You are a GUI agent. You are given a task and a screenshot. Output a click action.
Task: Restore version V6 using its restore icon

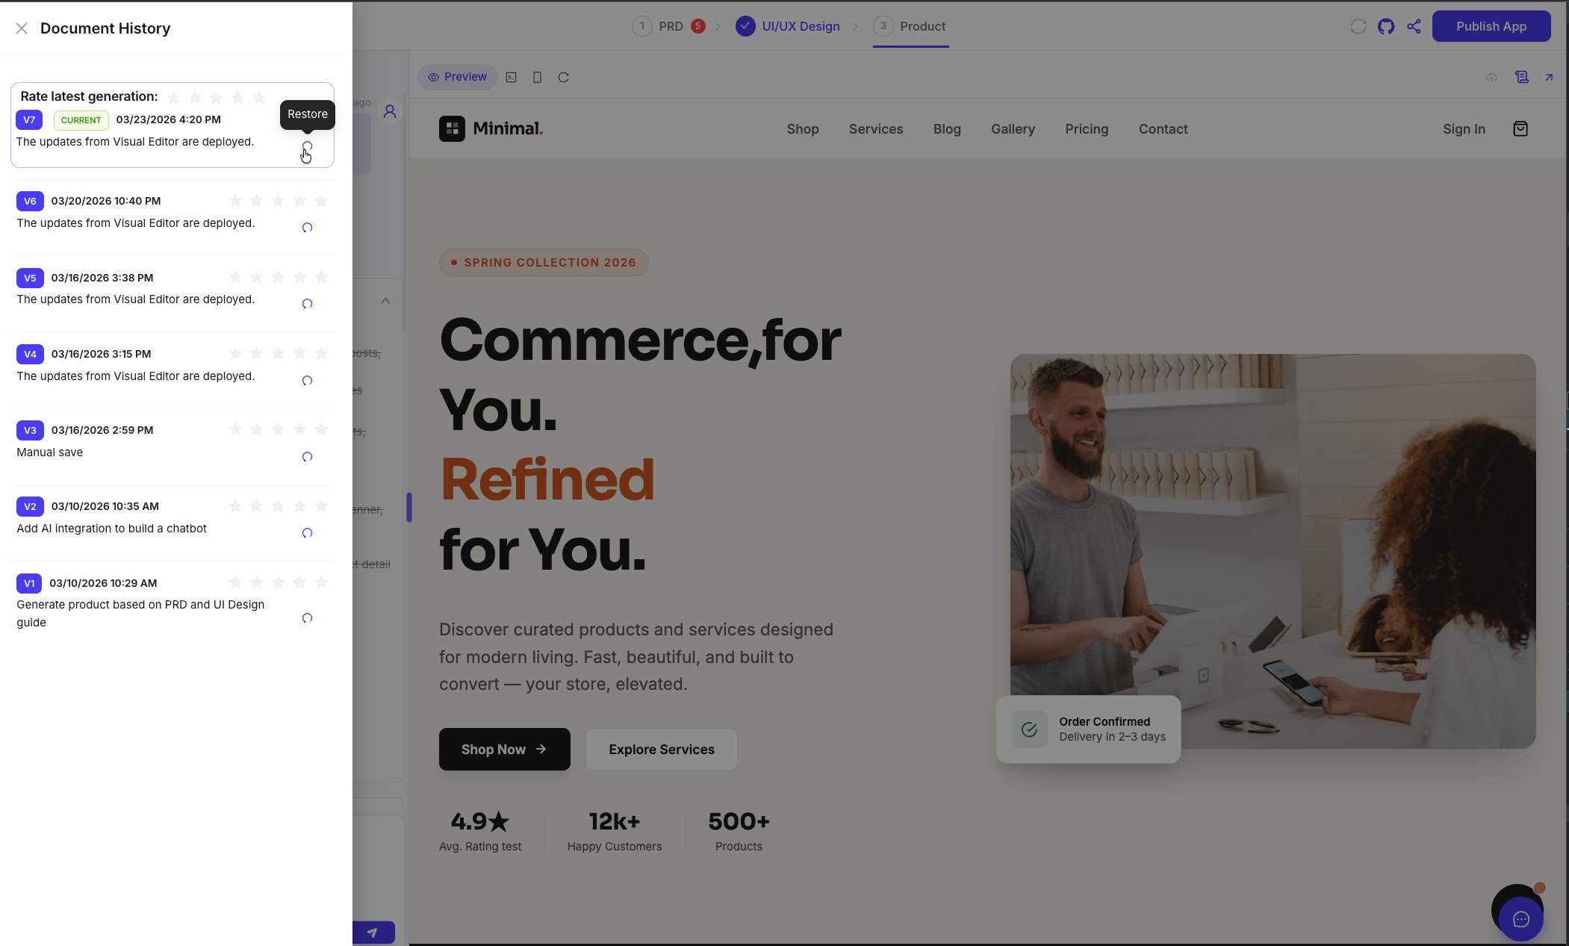click(307, 228)
